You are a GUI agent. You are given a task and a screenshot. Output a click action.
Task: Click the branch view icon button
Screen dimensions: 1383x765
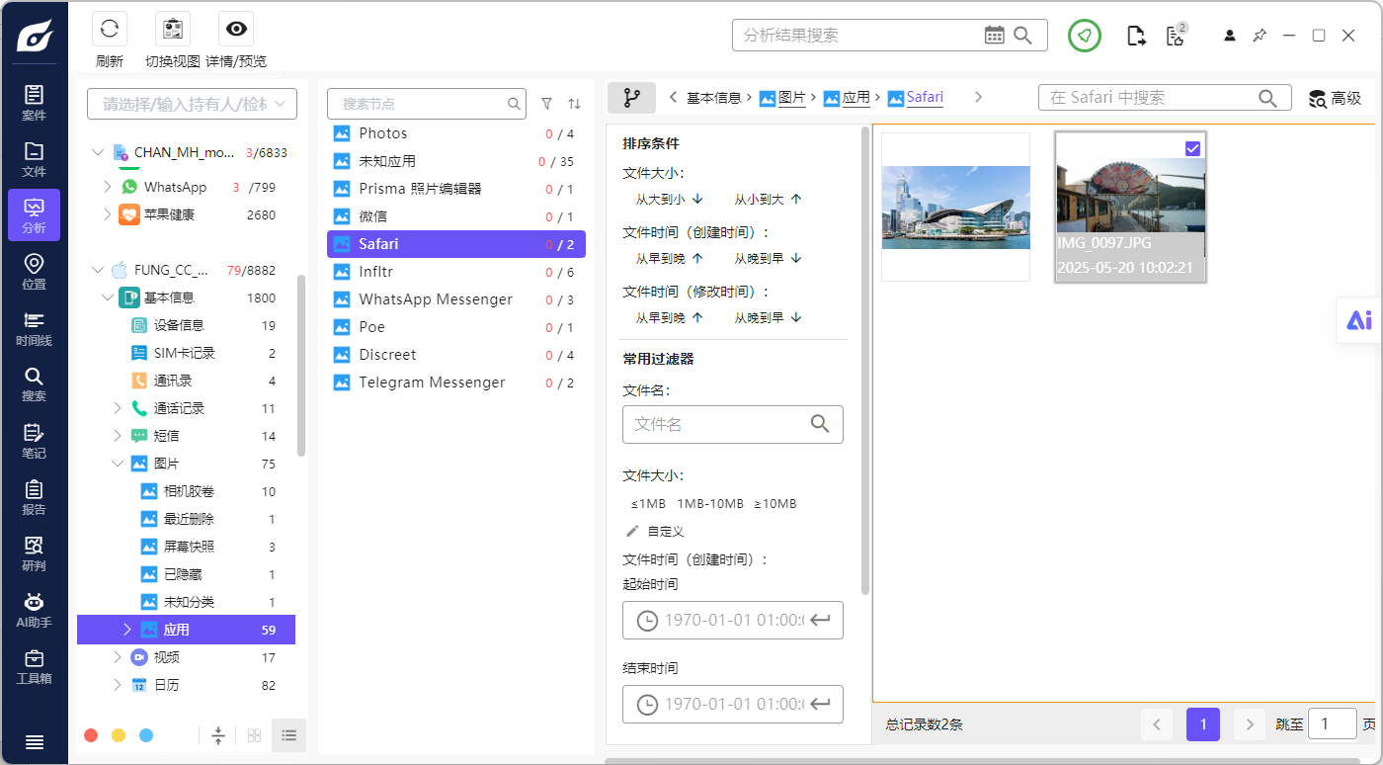(631, 98)
